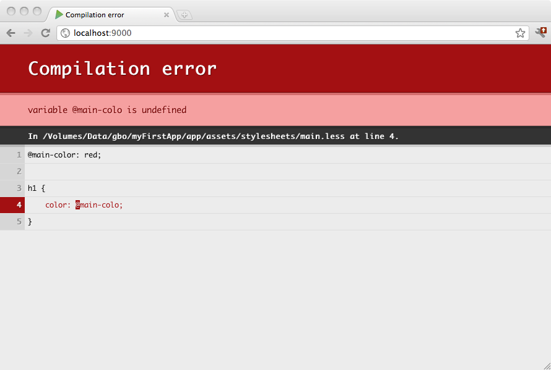Click the browser back arrow button
Screen dimensions: 551x370
tap(11, 33)
